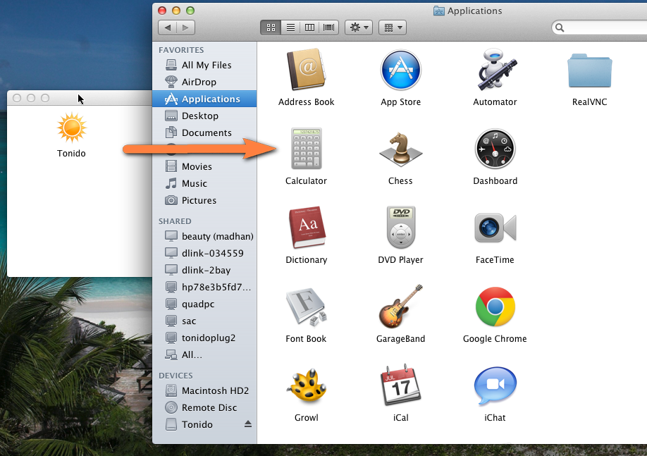The height and width of the screenshot is (456, 647).
Task: Select the iChat bubble icon
Action: tap(495, 386)
